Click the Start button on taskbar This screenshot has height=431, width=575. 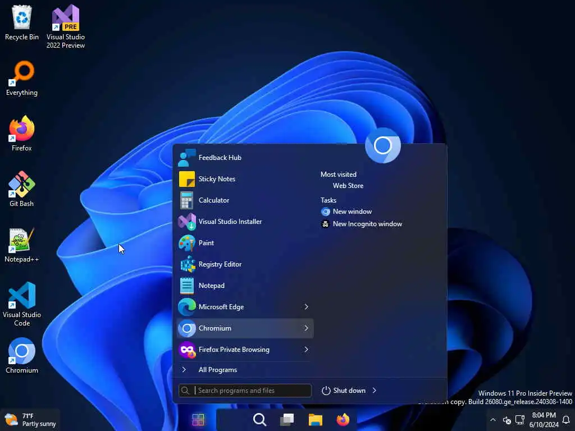pyautogui.click(x=198, y=420)
